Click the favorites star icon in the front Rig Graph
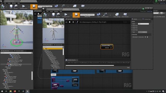 point(66,22)
